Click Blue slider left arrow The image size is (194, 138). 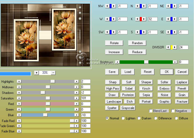pyautogui.click(x=19, y=115)
